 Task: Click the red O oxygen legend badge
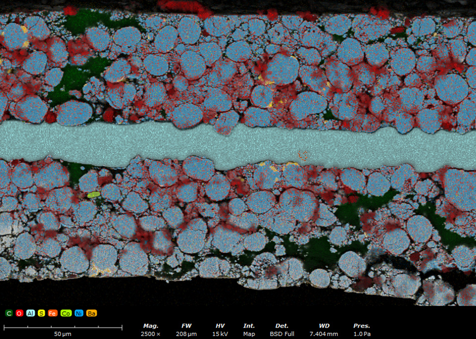point(19,313)
